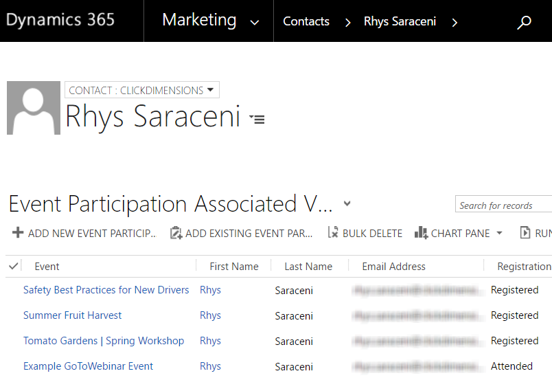Go to Contacts in the breadcrumb
This screenshot has width=552, height=380.
306,21
